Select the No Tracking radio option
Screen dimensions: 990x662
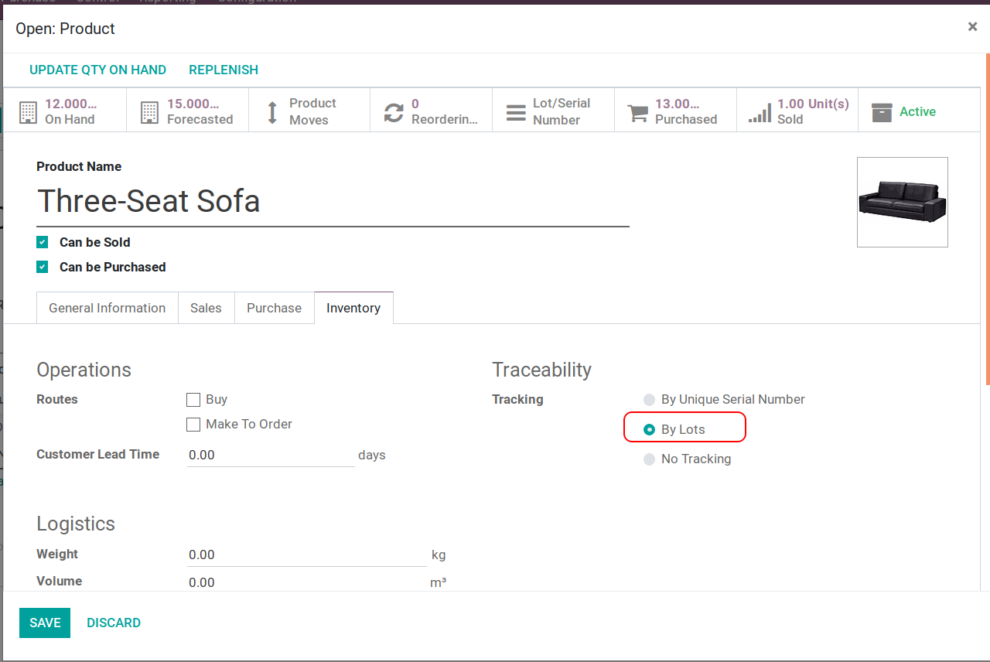click(649, 459)
